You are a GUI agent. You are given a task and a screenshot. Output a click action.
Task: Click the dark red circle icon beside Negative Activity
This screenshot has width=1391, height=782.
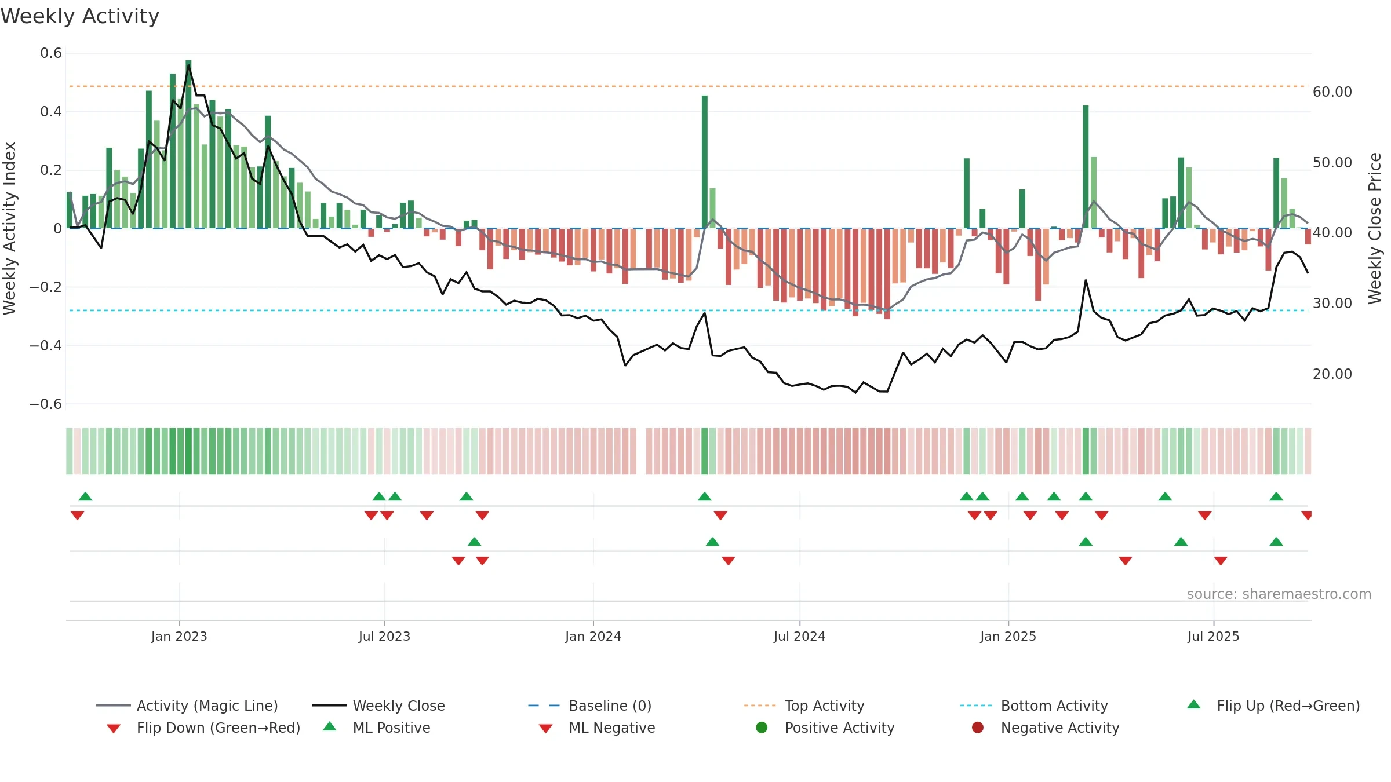tap(978, 727)
